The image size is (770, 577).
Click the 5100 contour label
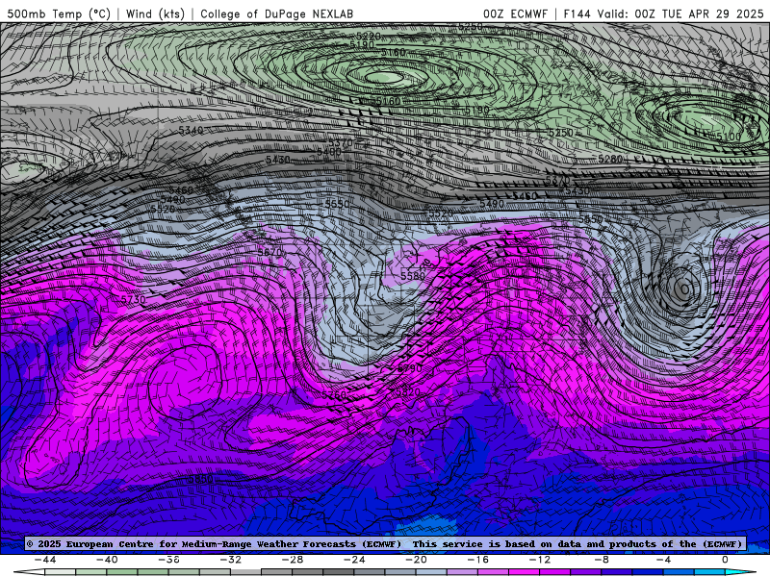click(x=729, y=137)
